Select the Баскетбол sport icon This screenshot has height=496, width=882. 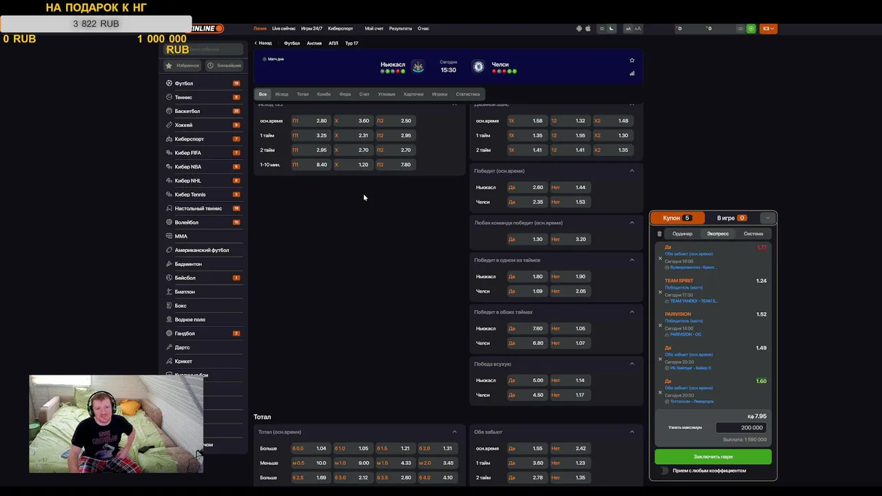click(x=169, y=111)
